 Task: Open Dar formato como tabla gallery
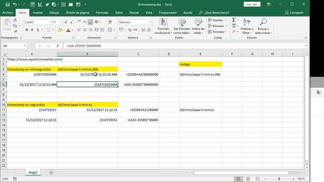point(182,26)
